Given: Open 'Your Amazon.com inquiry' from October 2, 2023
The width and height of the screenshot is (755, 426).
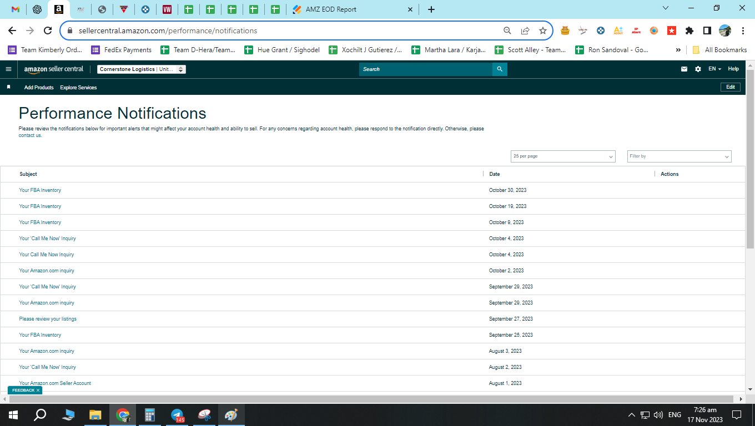Looking at the screenshot, I should (47, 271).
